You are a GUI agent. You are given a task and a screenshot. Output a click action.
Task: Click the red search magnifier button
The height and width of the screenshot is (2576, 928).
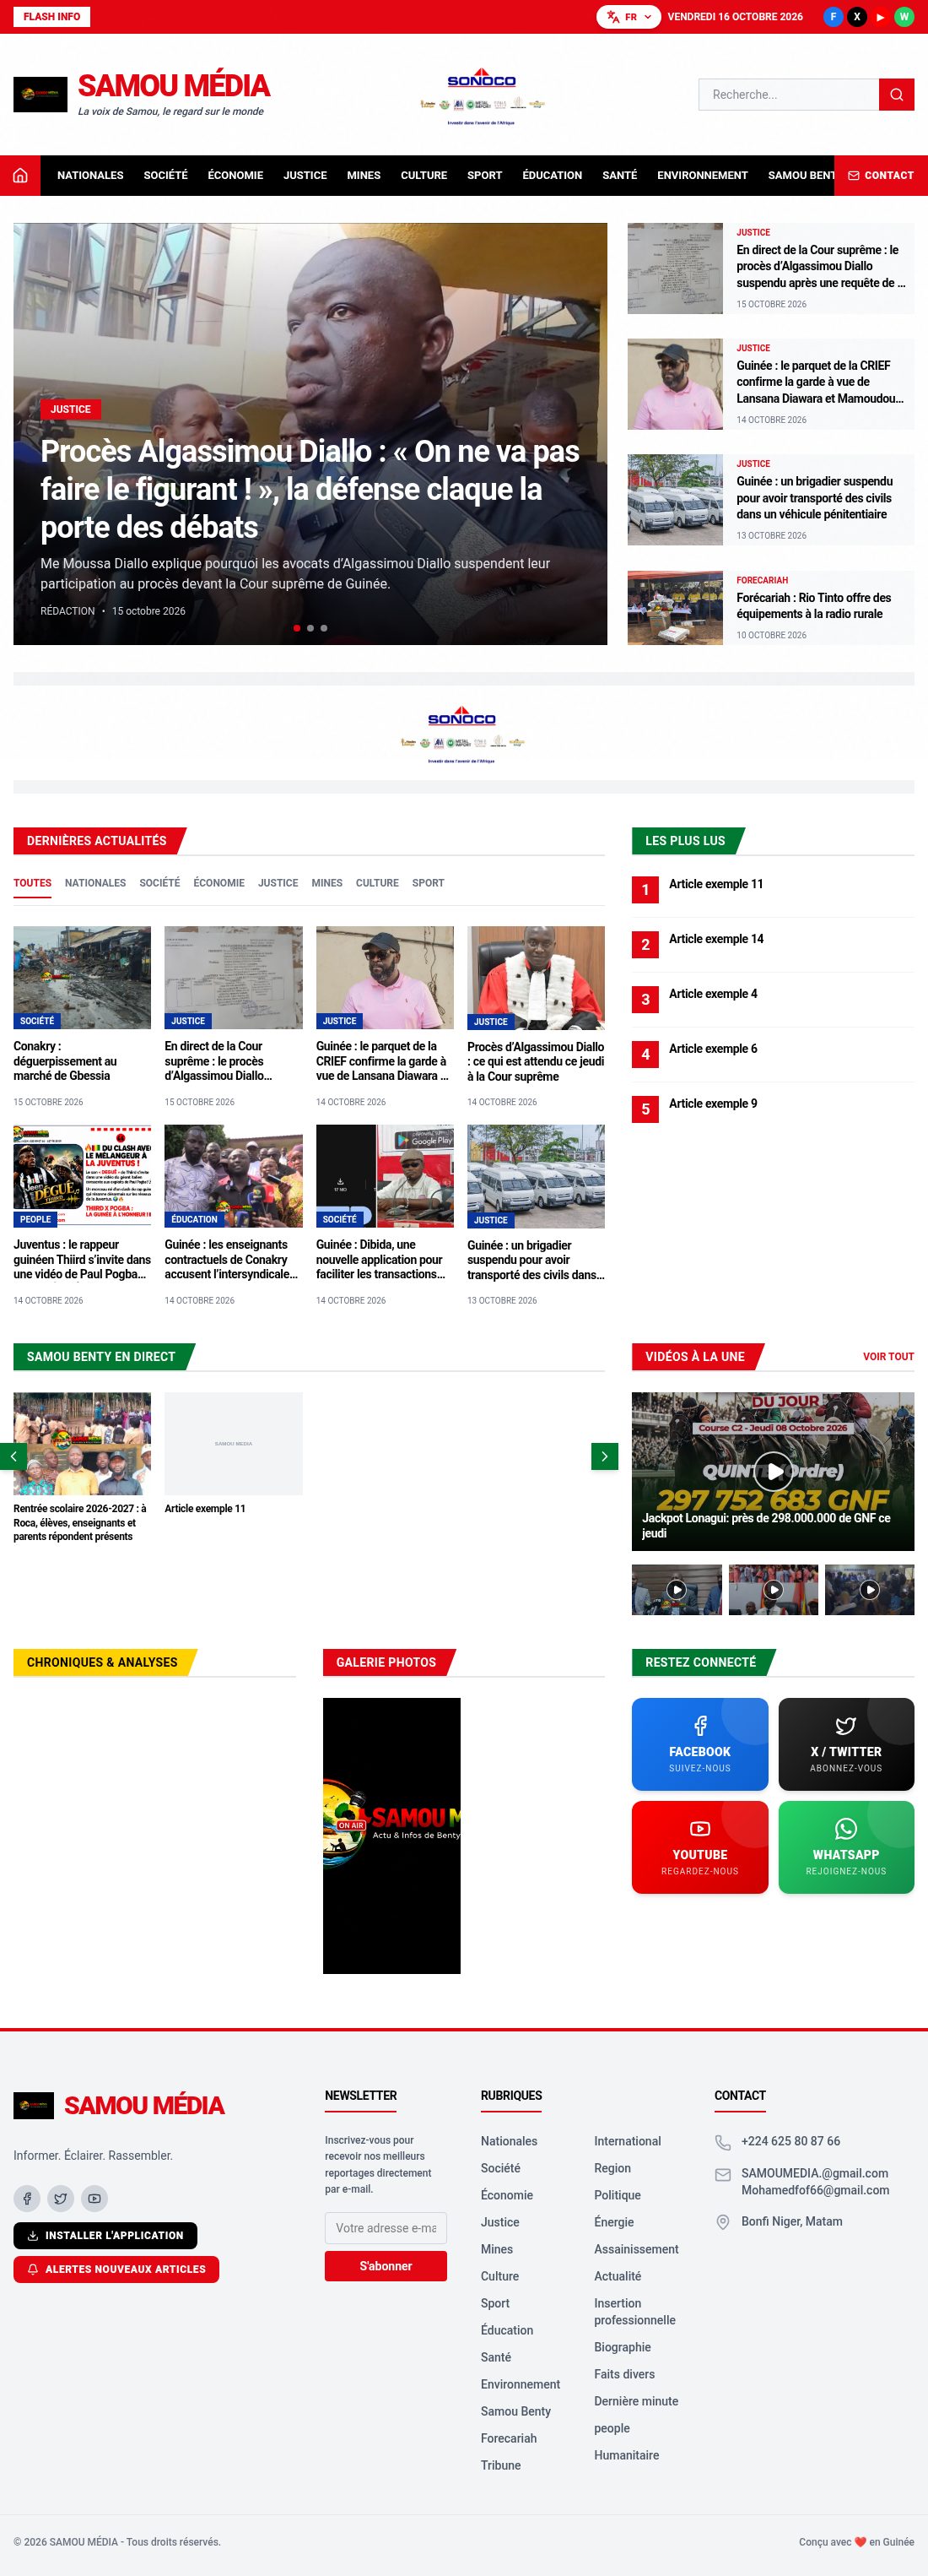896,94
